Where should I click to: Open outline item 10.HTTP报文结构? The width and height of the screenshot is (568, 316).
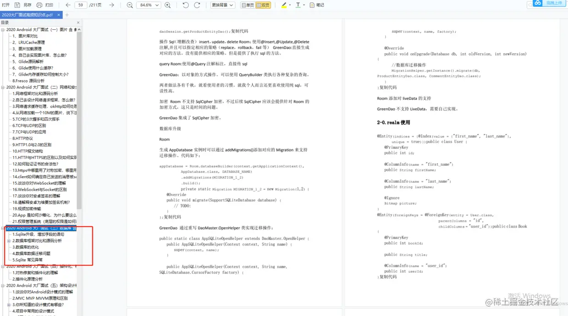(x=27, y=151)
